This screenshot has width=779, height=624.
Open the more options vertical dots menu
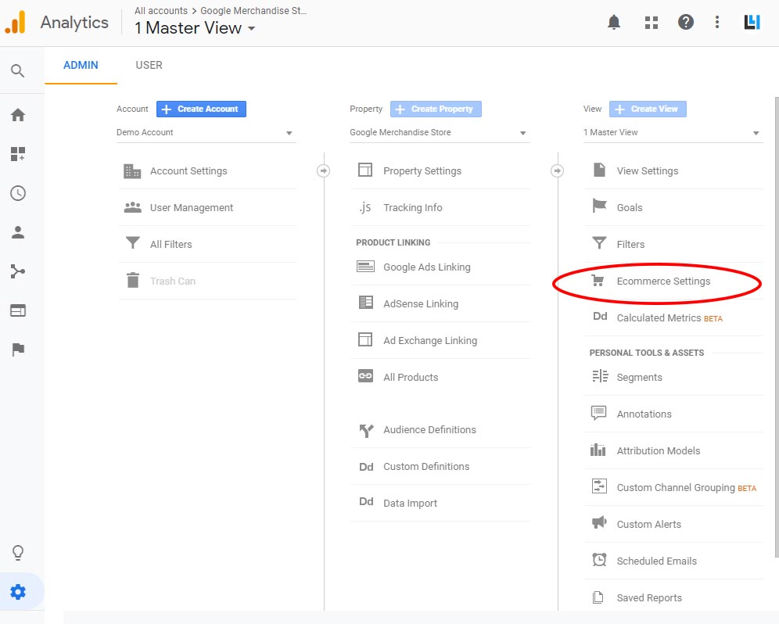point(717,23)
